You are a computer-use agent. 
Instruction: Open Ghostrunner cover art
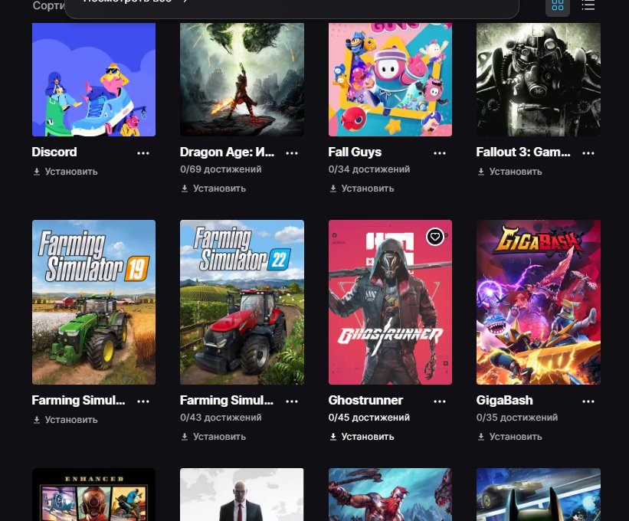coord(390,302)
